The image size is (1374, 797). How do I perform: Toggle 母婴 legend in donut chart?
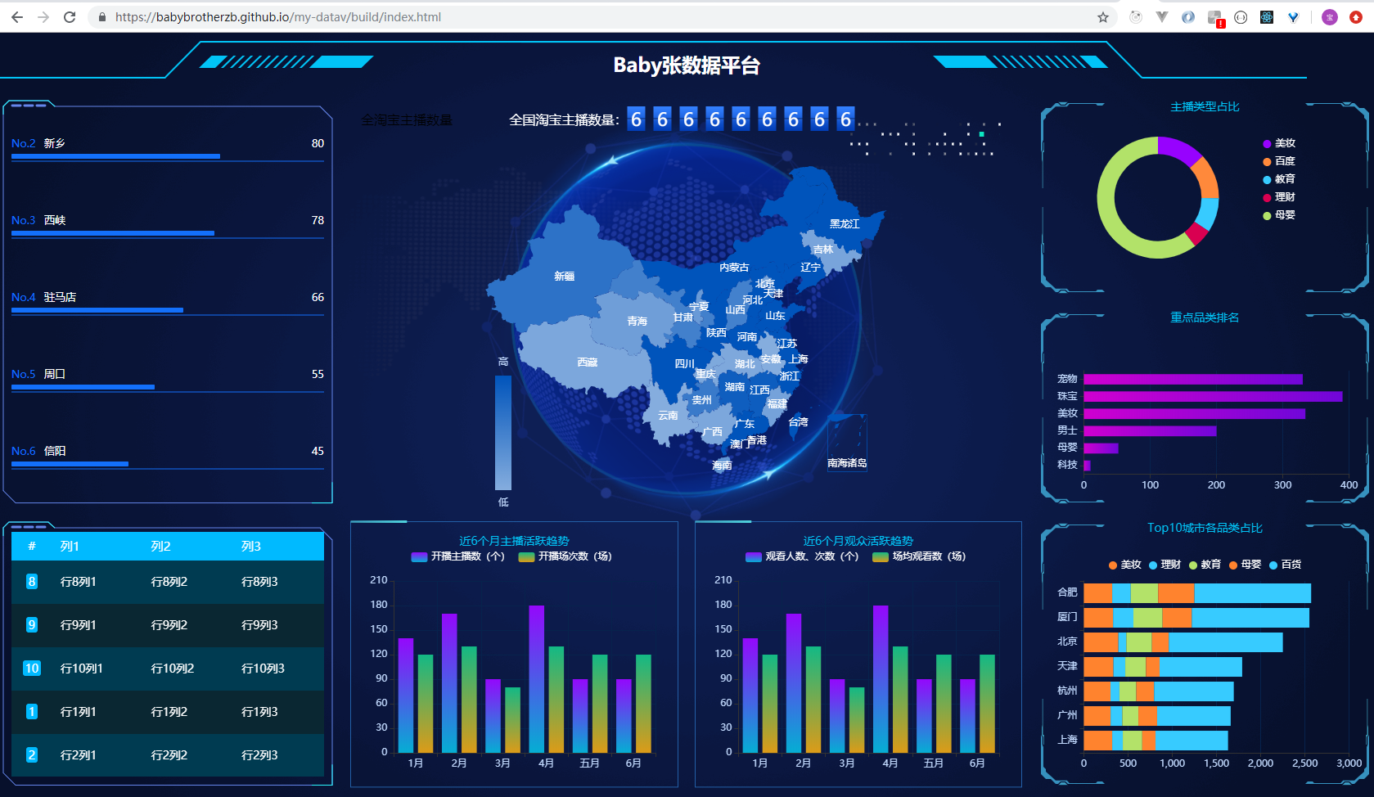click(1279, 215)
